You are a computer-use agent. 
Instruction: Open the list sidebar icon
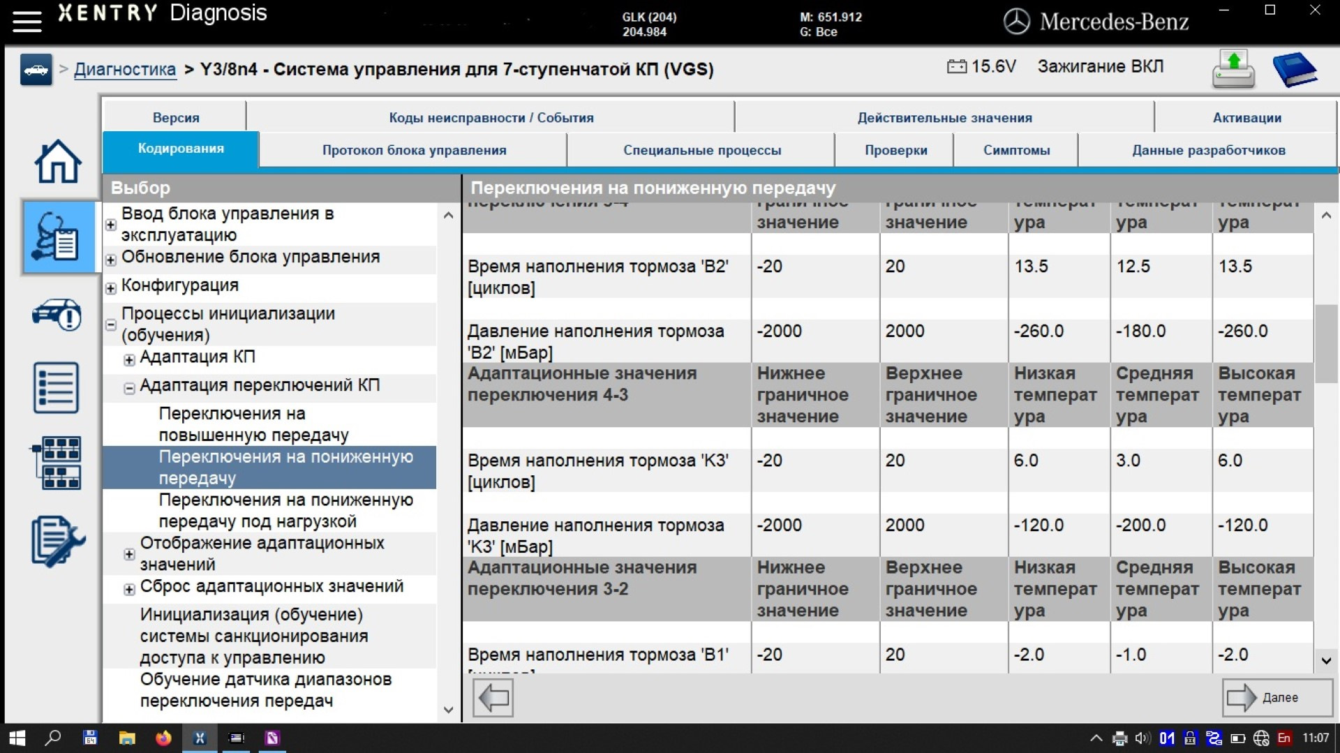[57, 387]
